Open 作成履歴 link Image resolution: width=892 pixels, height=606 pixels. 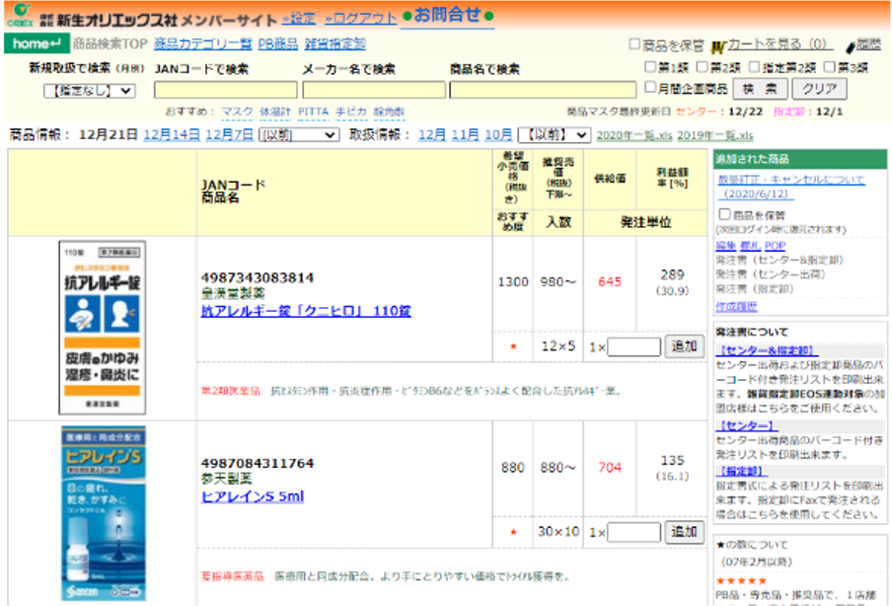click(x=736, y=306)
